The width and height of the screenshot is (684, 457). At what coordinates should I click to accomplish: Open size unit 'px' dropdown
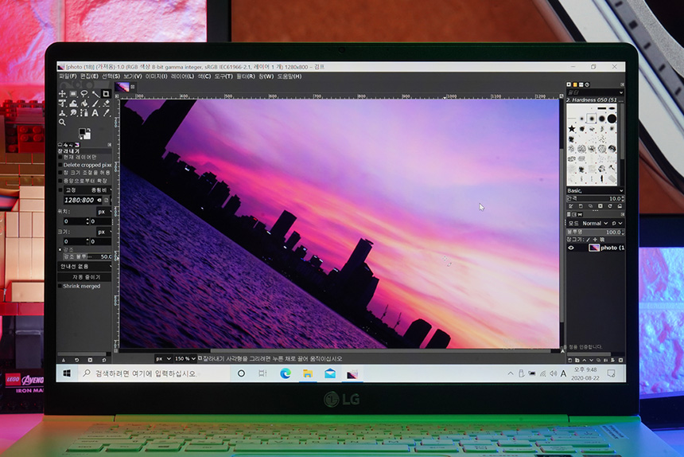(x=104, y=232)
